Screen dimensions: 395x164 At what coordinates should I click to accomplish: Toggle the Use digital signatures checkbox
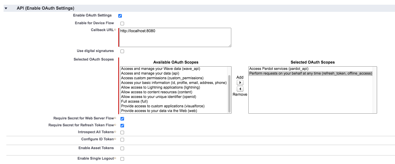pos(122,51)
